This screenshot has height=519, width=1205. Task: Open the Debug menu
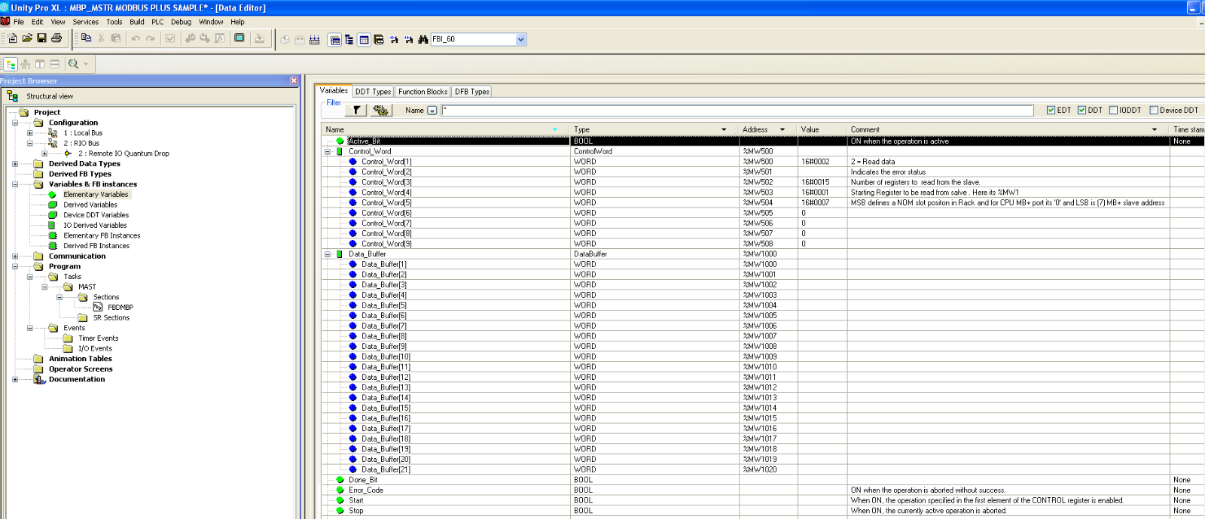[x=181, y=22]
